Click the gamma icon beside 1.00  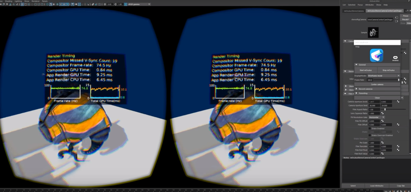click(x=115, y=4)
